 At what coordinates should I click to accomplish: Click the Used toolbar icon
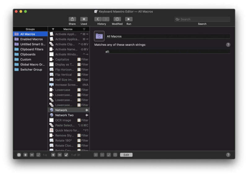[x=84, y=19]
